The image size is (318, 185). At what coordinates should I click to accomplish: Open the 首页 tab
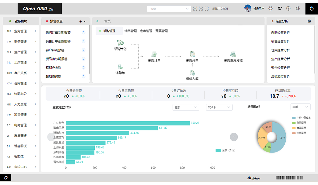pyautogui.click(x=107, y=21)
